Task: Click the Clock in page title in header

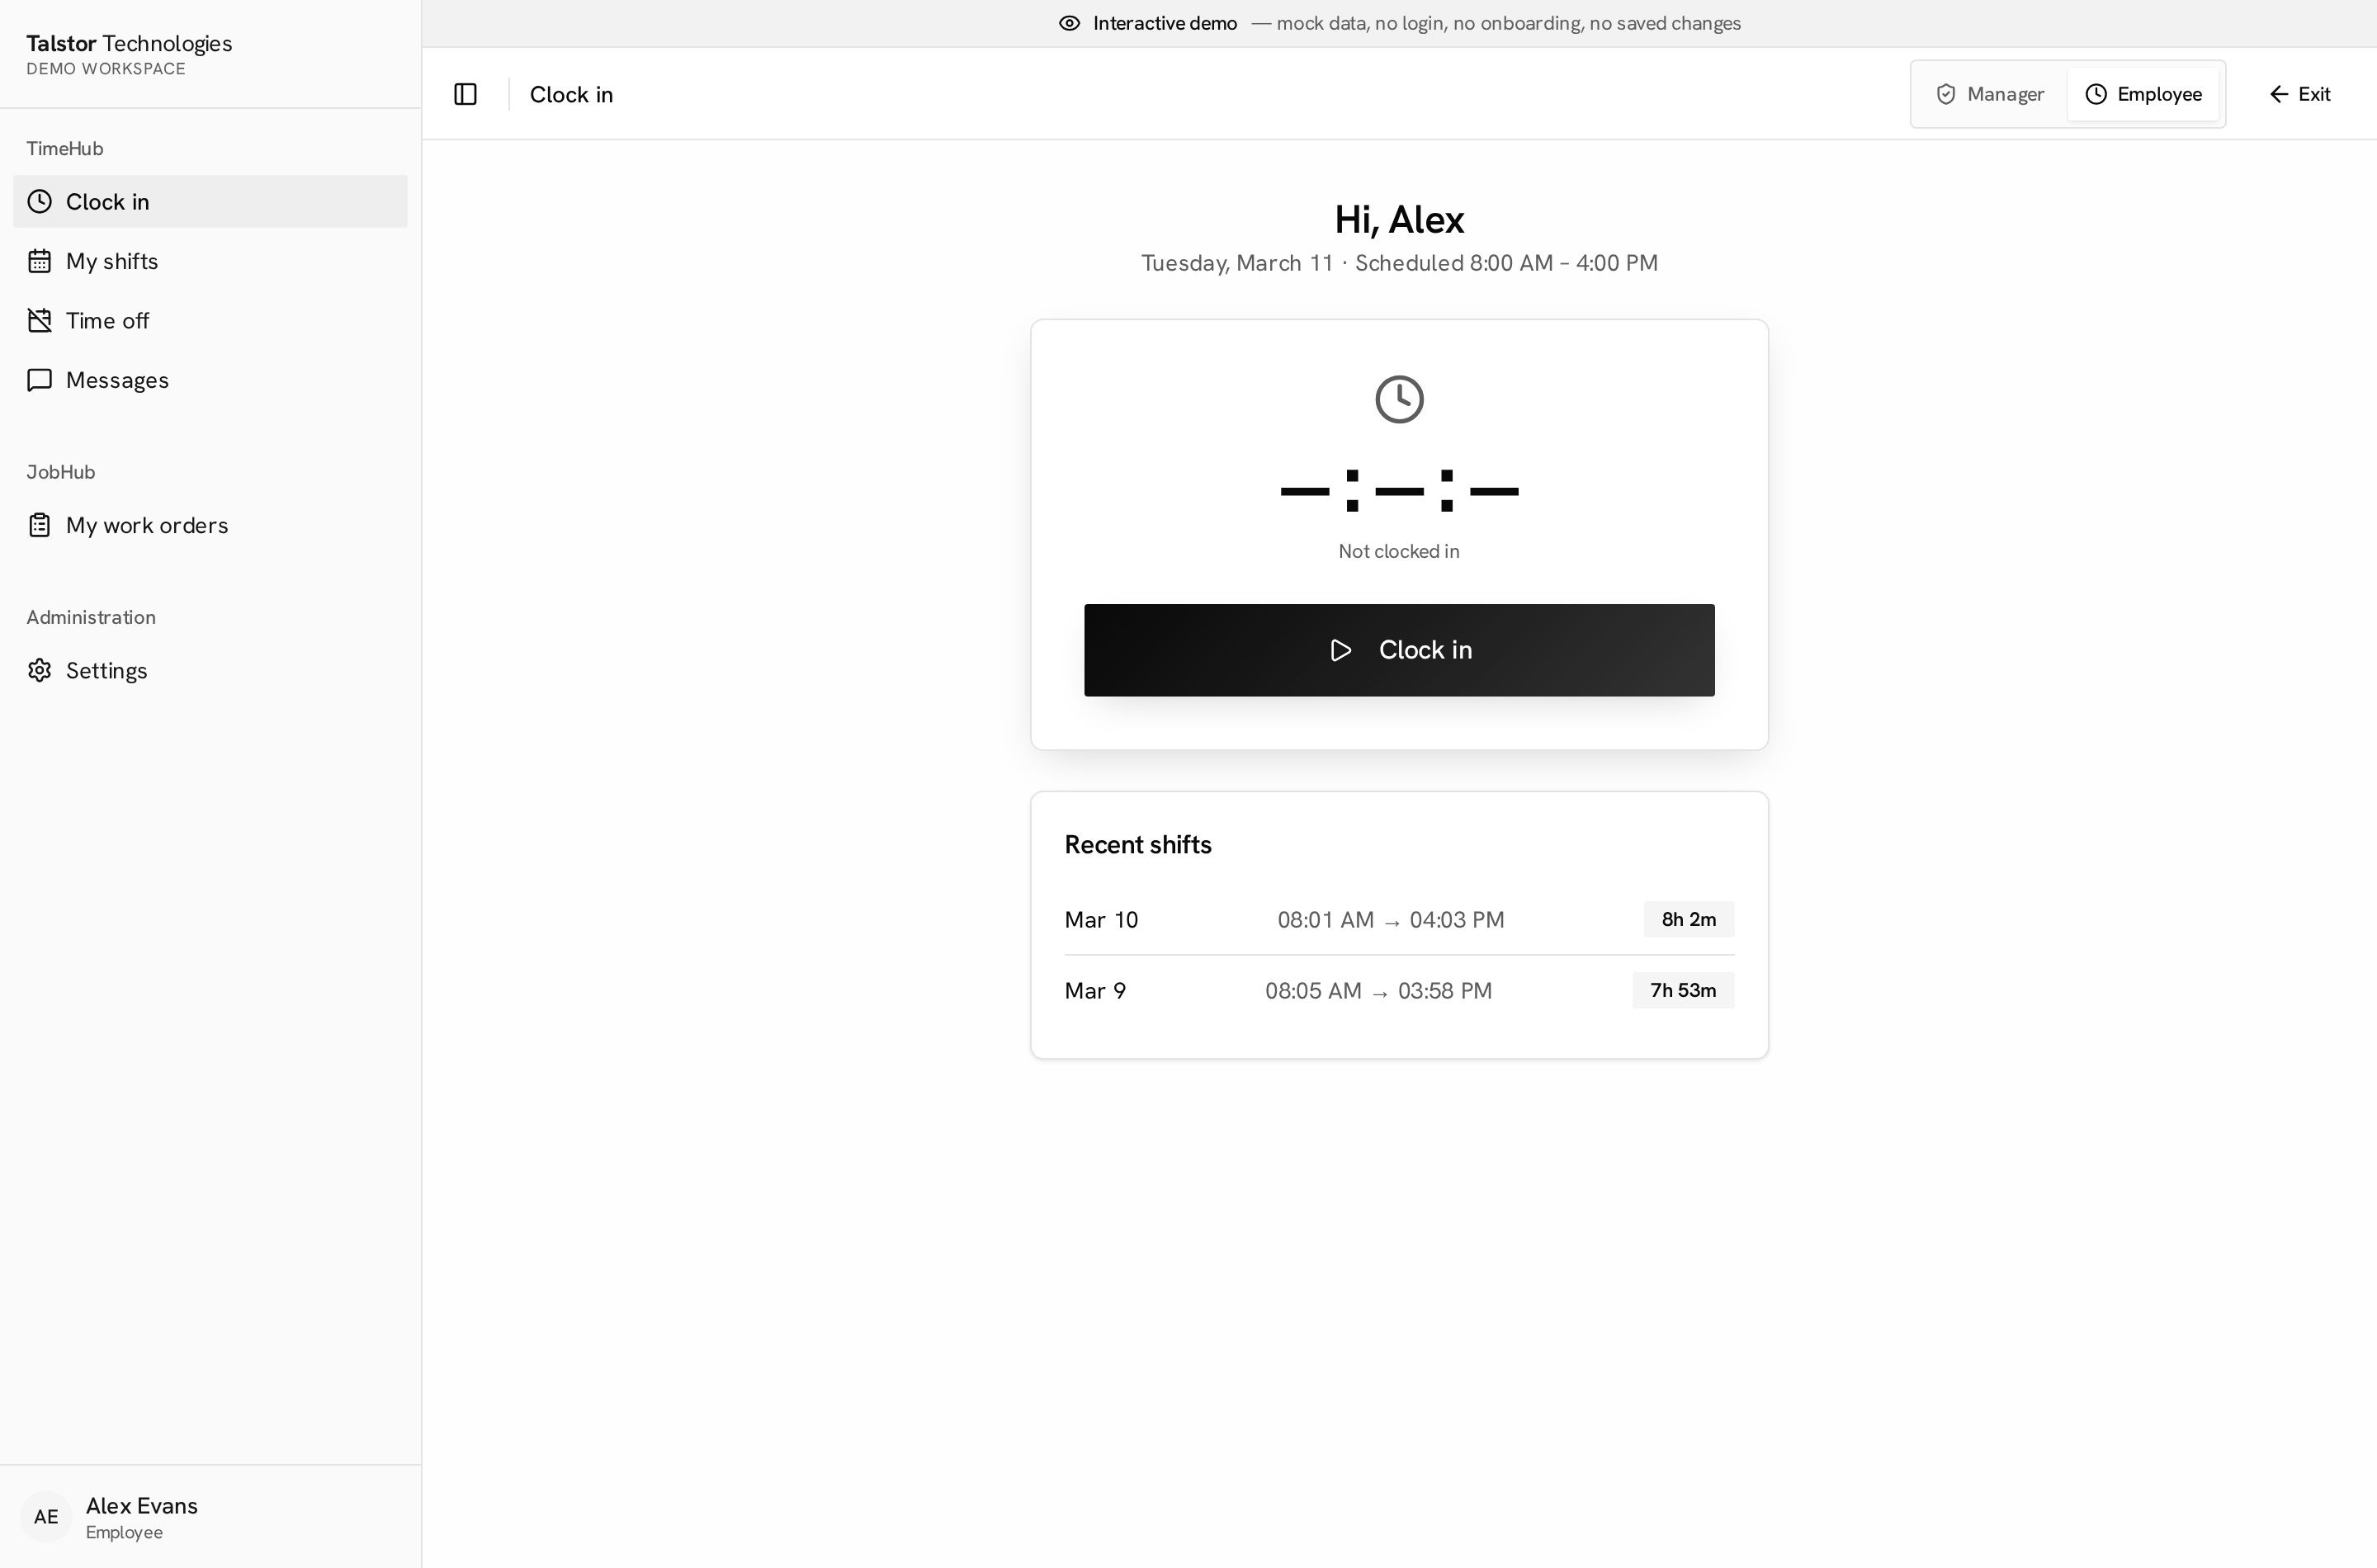Action: 571,94
